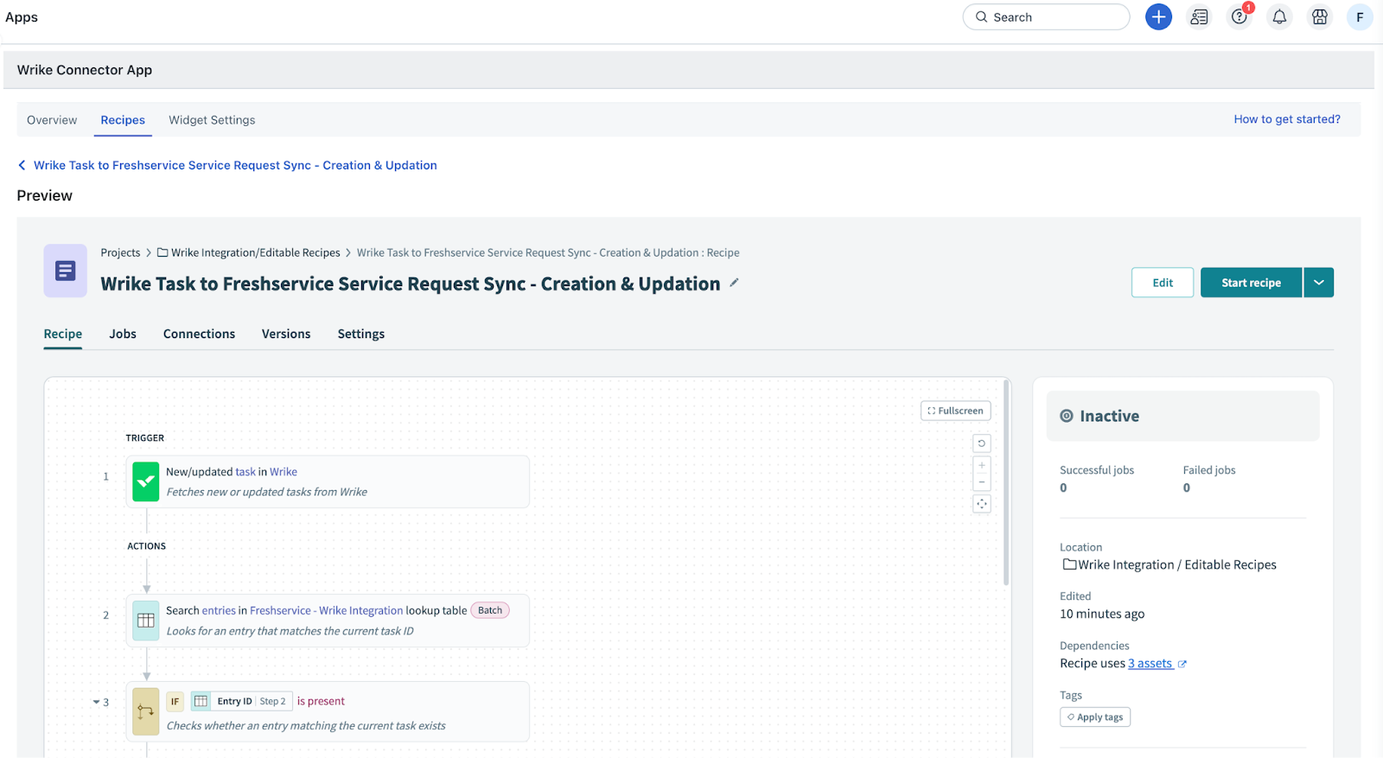1383x758 pixels.
Task: Click the Wrike link in trigger step
Action: (284, 472)
